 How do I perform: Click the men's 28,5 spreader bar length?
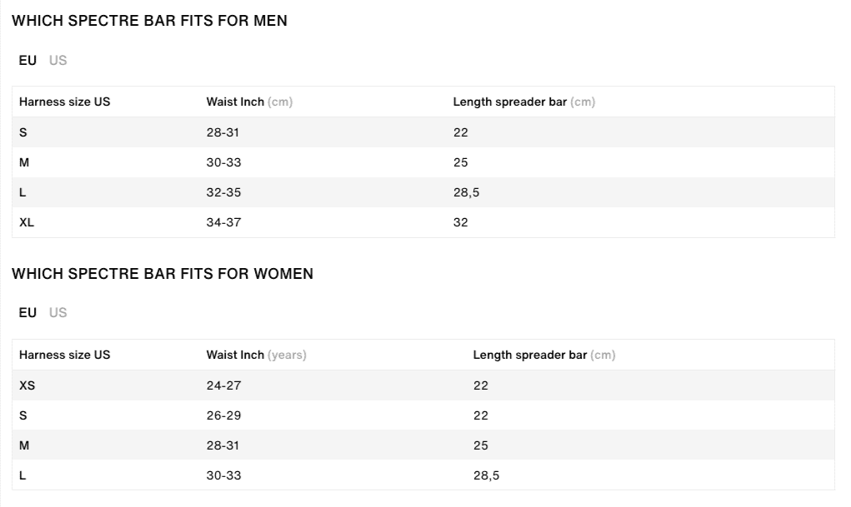pyautogui.click(x=466, y=192)
